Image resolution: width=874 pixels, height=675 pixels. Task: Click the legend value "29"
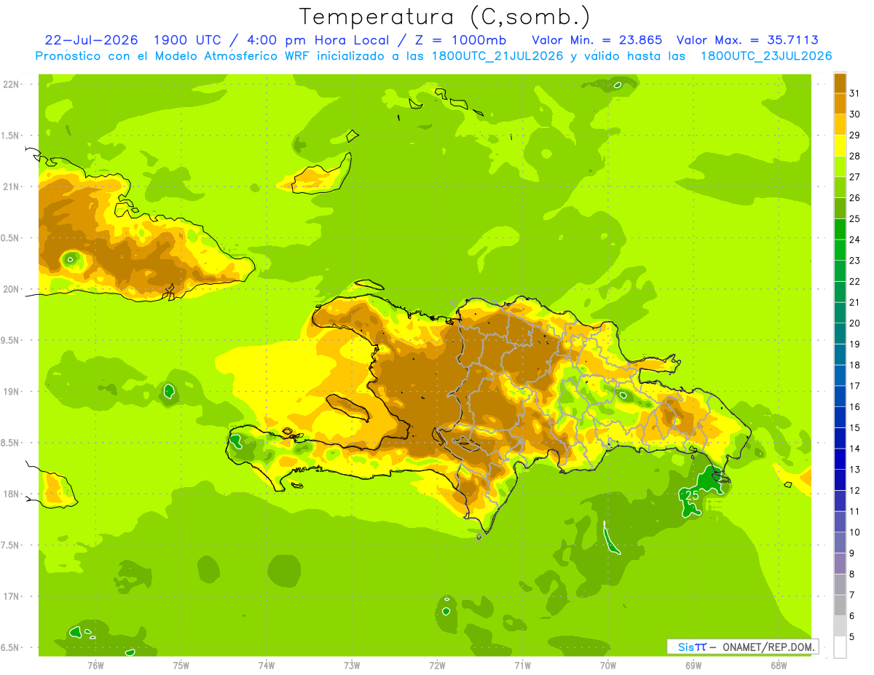(855, 135)
